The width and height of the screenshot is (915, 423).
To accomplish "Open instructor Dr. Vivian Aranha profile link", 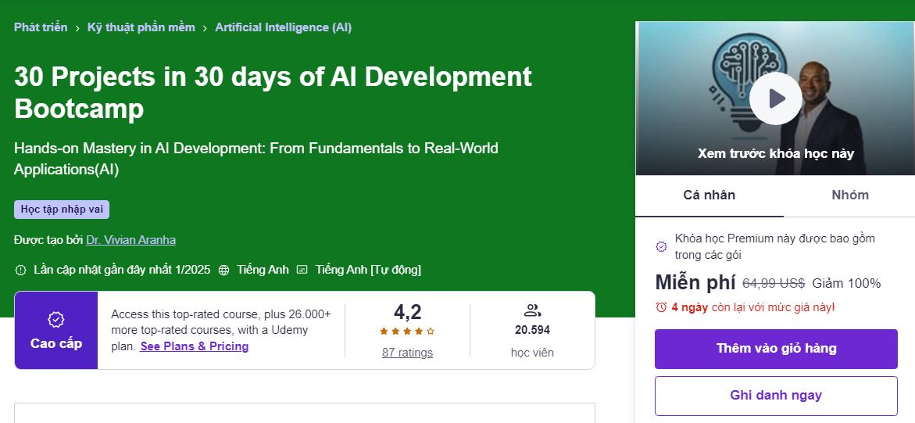I will (x=130, y=240).
